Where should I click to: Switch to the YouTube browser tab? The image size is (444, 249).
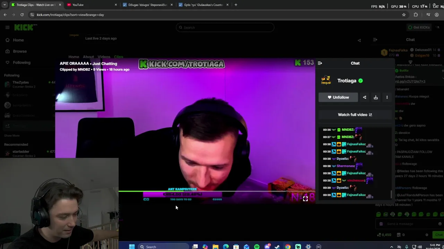pos(91,5)
